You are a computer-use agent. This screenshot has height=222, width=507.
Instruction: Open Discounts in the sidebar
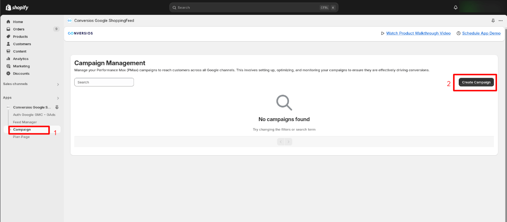tap(21, 74)
